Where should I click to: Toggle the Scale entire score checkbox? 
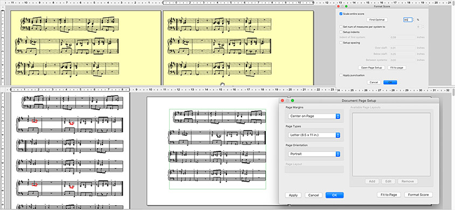(341, 14)
